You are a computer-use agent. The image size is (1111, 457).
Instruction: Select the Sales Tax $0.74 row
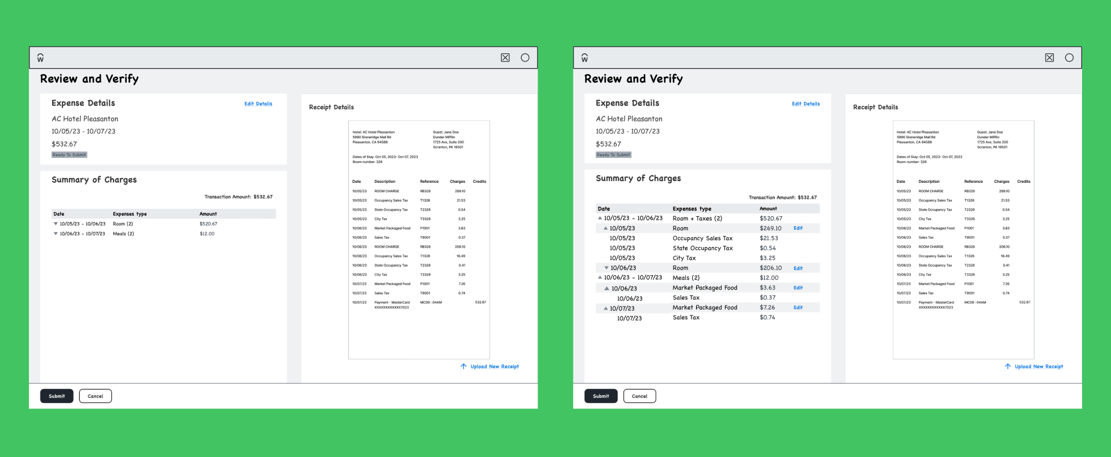coord(708,317)
